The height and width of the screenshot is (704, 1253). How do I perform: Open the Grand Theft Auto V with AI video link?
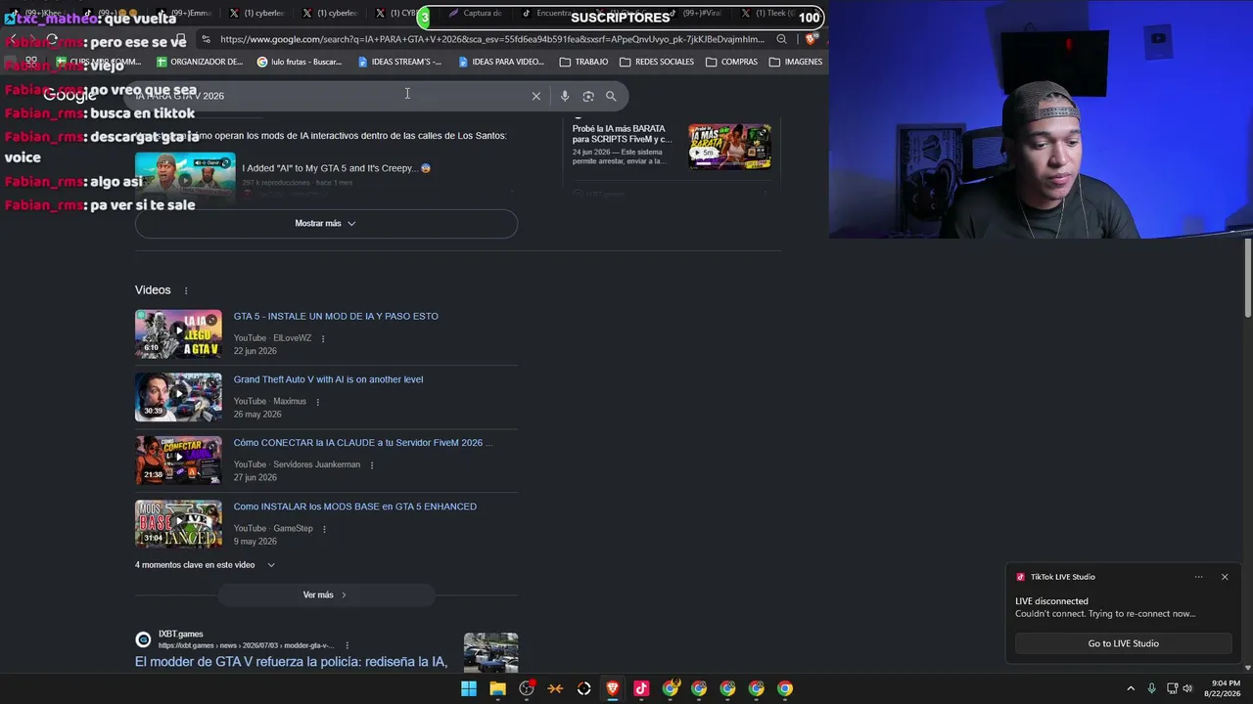pyautogui.click(x=328, y=379)
